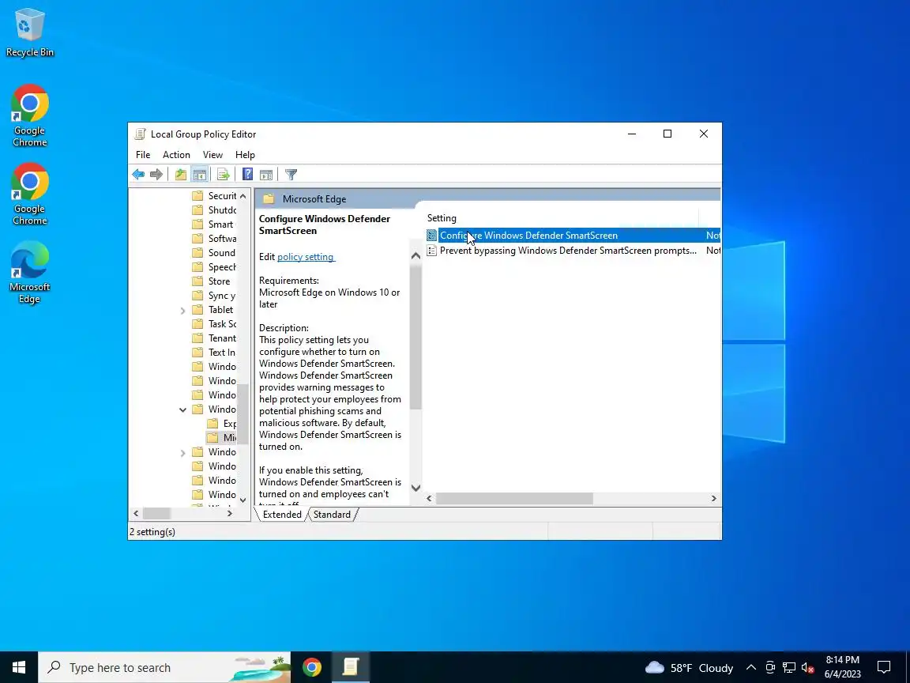The width and height of the screenshot is (910, 683).
Task: Click the policy setting link
Action: 305,257
